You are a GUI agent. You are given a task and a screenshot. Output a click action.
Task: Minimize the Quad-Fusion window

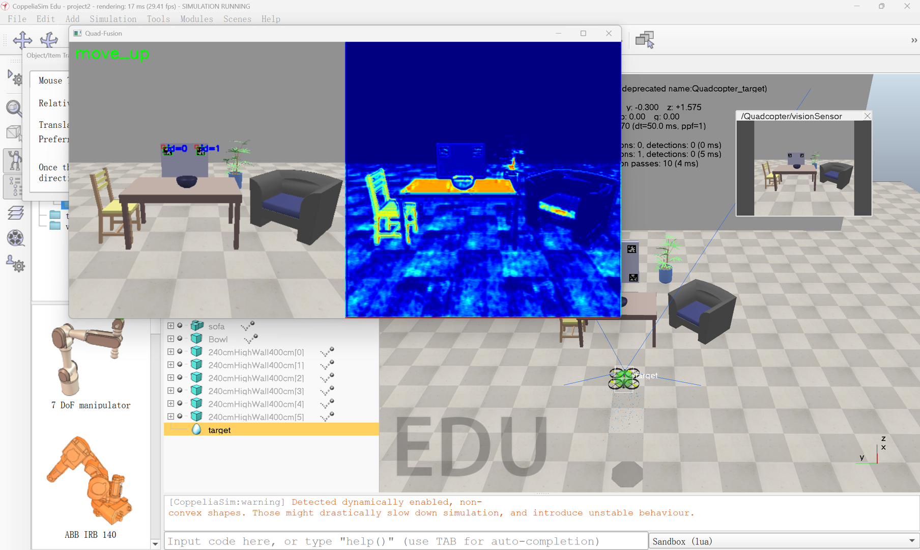pyautogui.click(x=558, y=33)
